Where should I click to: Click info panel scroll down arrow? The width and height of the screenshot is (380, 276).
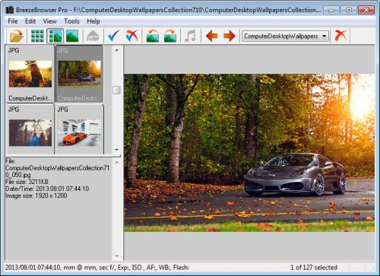click(x=116, y=256)
